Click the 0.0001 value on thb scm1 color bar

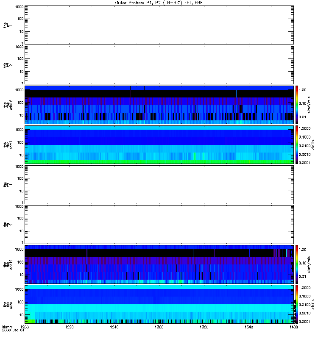pos(304,163)
